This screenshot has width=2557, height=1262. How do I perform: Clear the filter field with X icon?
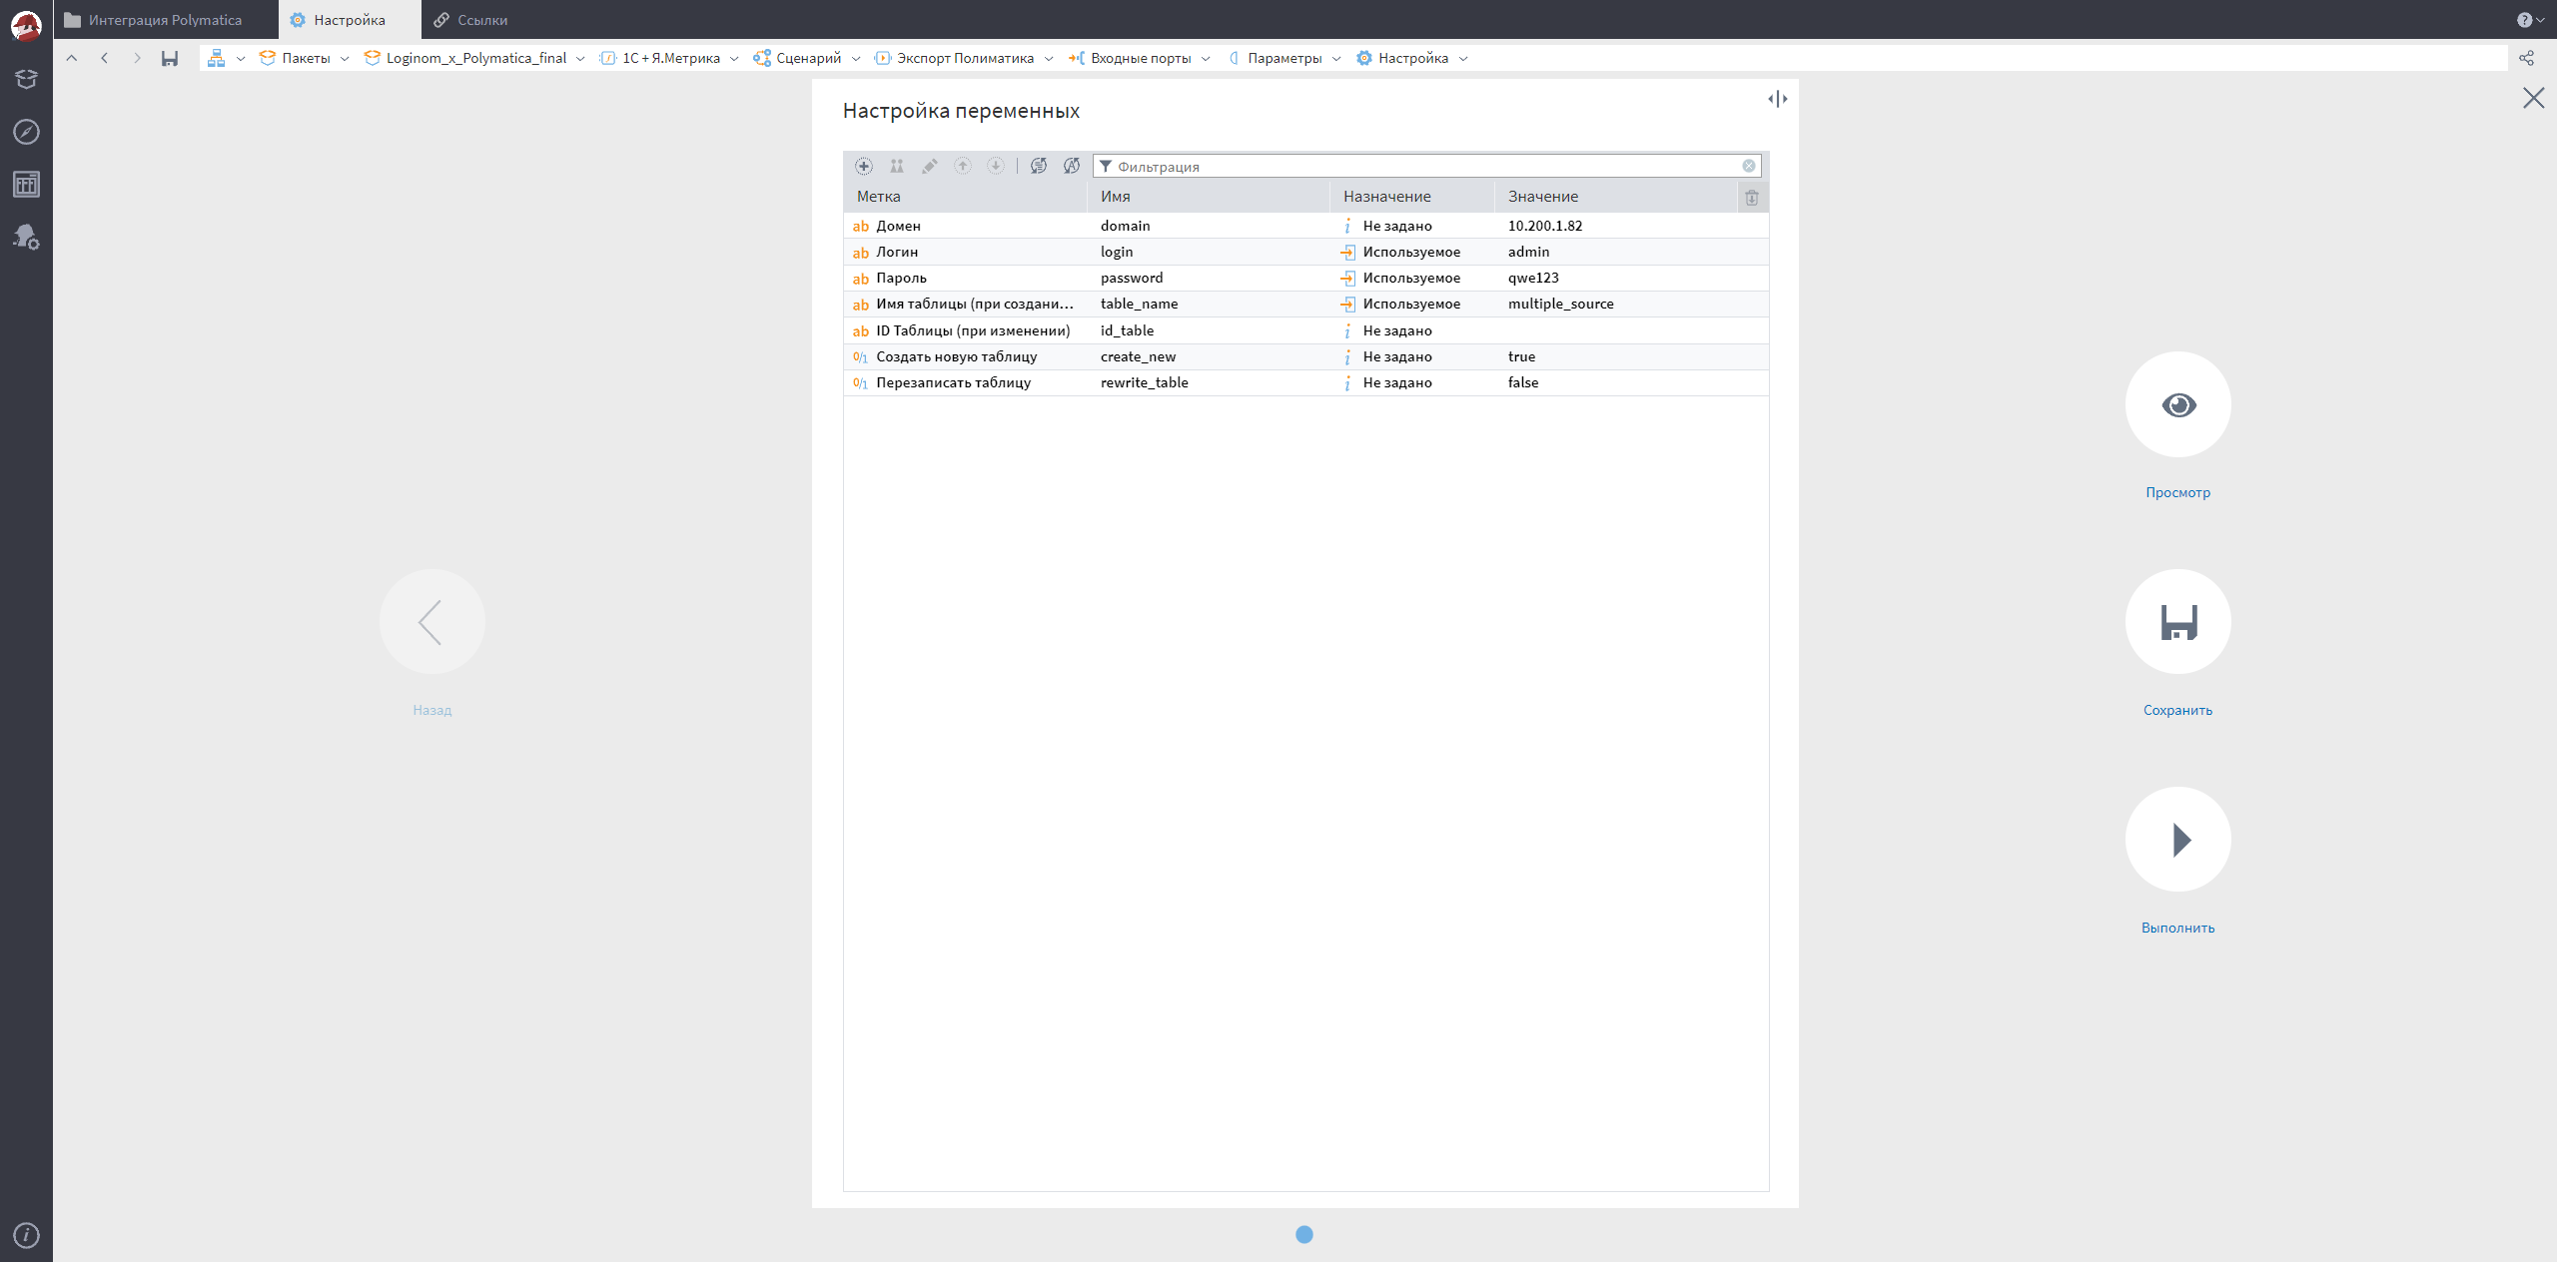click(x=1749, y=166)
